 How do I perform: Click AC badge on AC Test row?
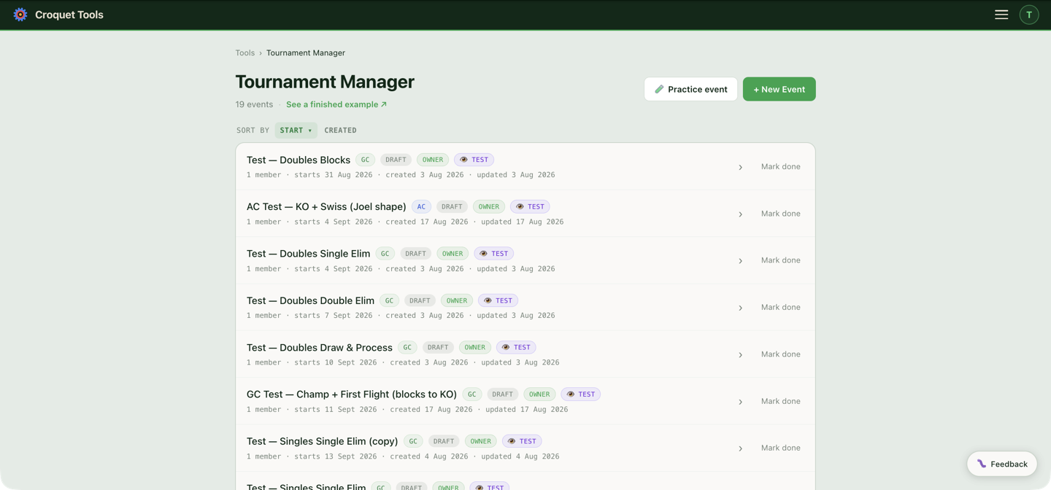coord(421,206)
